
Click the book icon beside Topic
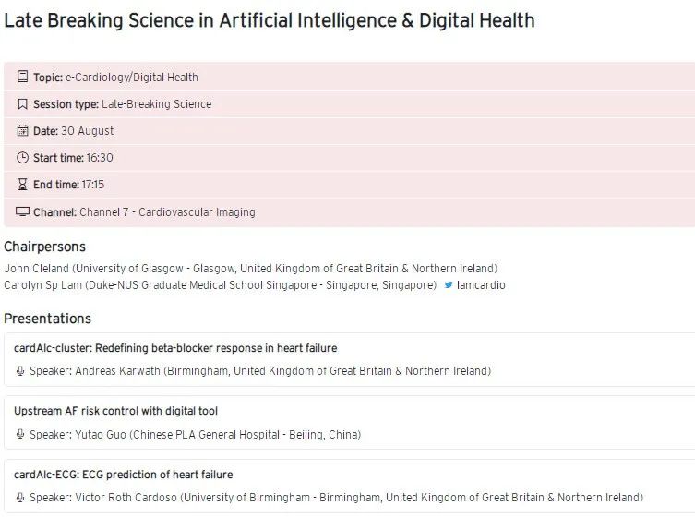[22, 78]
